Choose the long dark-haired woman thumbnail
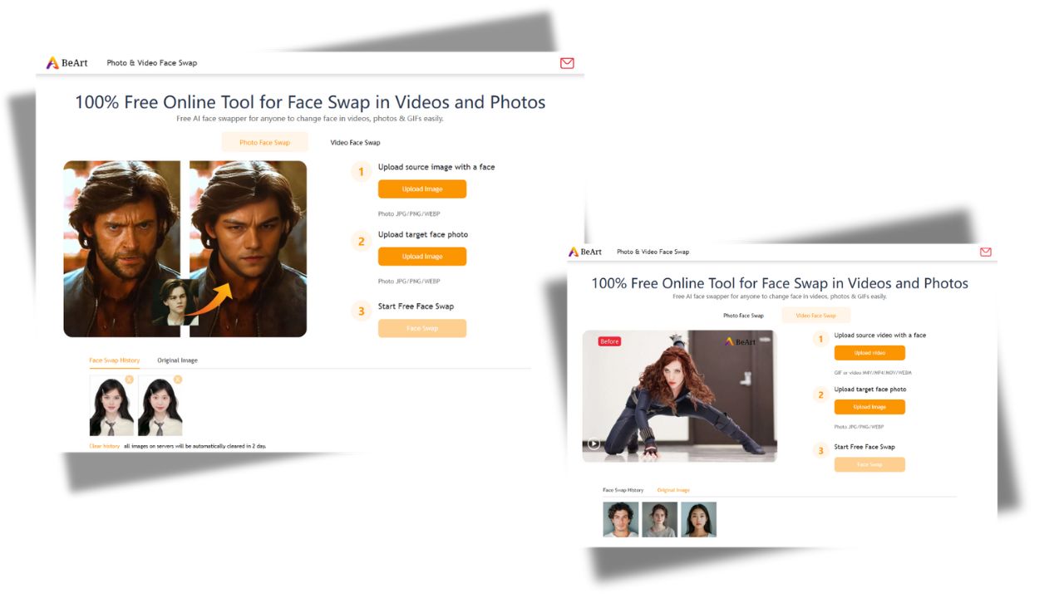 click(698, 519)
